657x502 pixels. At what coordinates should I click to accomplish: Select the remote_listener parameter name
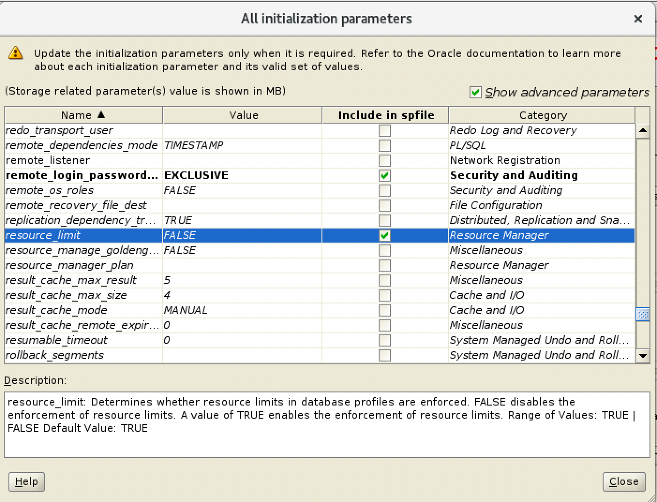(x=47, y=160)
